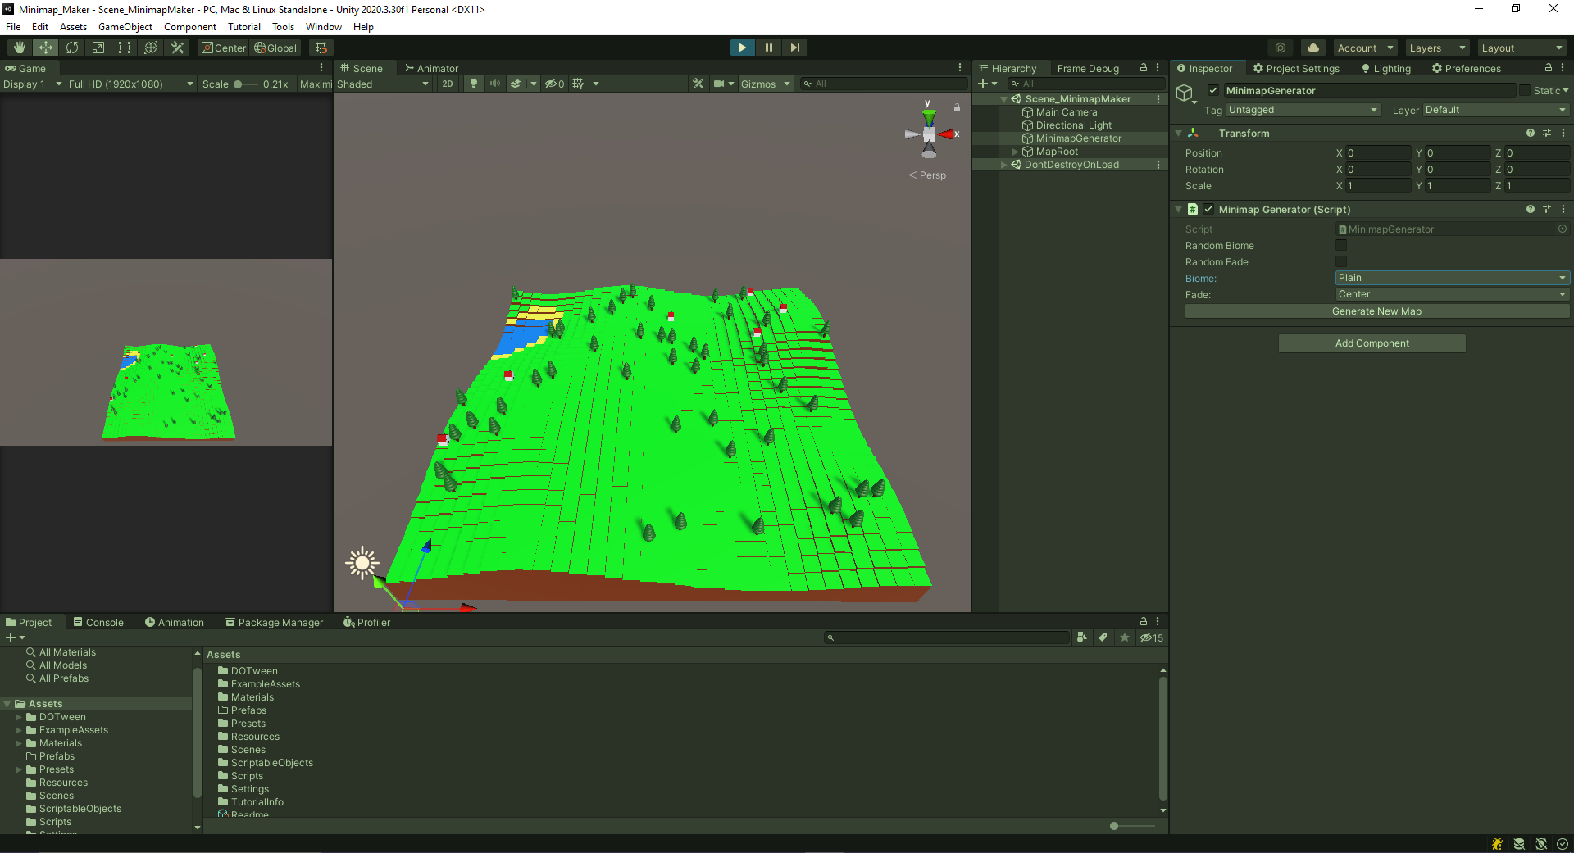Toggle Minimap Generator script enabled checkbox
1574x853 pixels.
(x=1208, y=209)
